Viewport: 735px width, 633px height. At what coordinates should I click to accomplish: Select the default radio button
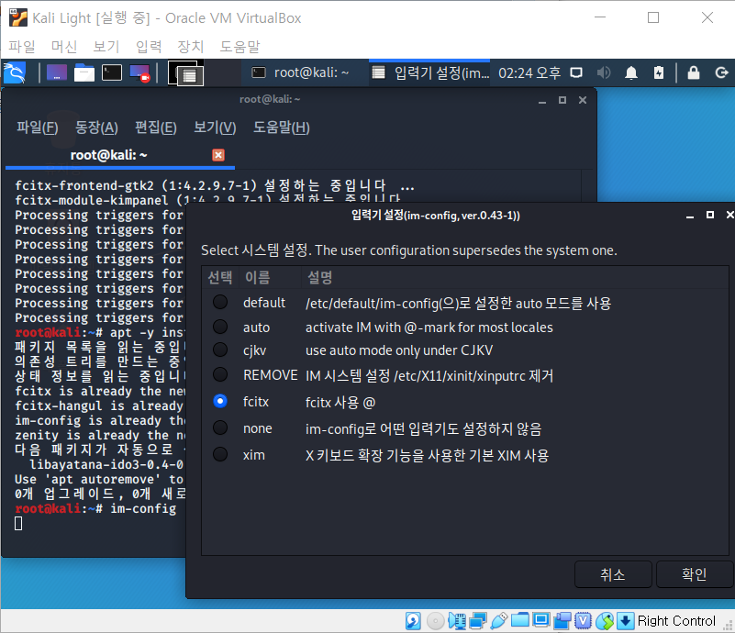220,302
